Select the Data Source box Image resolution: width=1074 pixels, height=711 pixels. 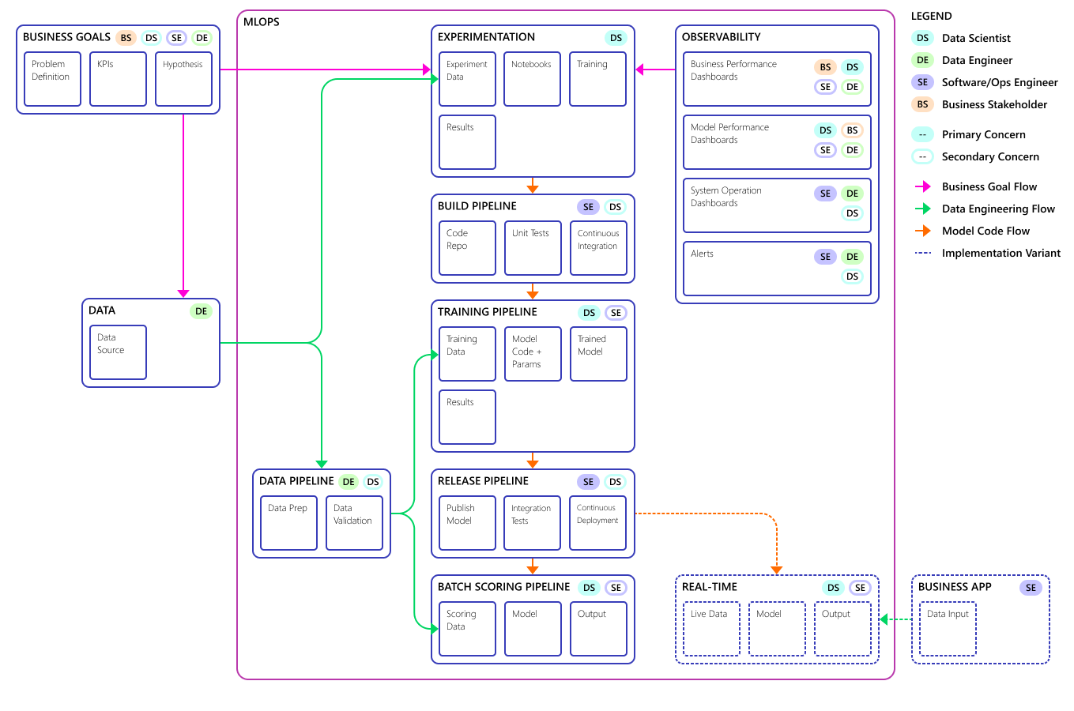118,352
